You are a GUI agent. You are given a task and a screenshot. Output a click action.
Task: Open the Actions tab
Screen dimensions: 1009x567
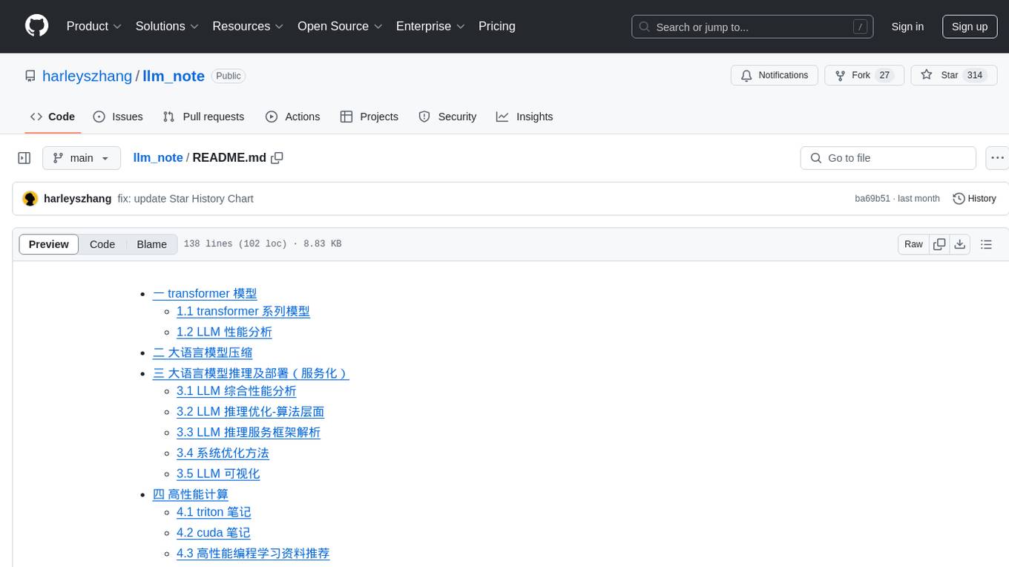[293, 117]
